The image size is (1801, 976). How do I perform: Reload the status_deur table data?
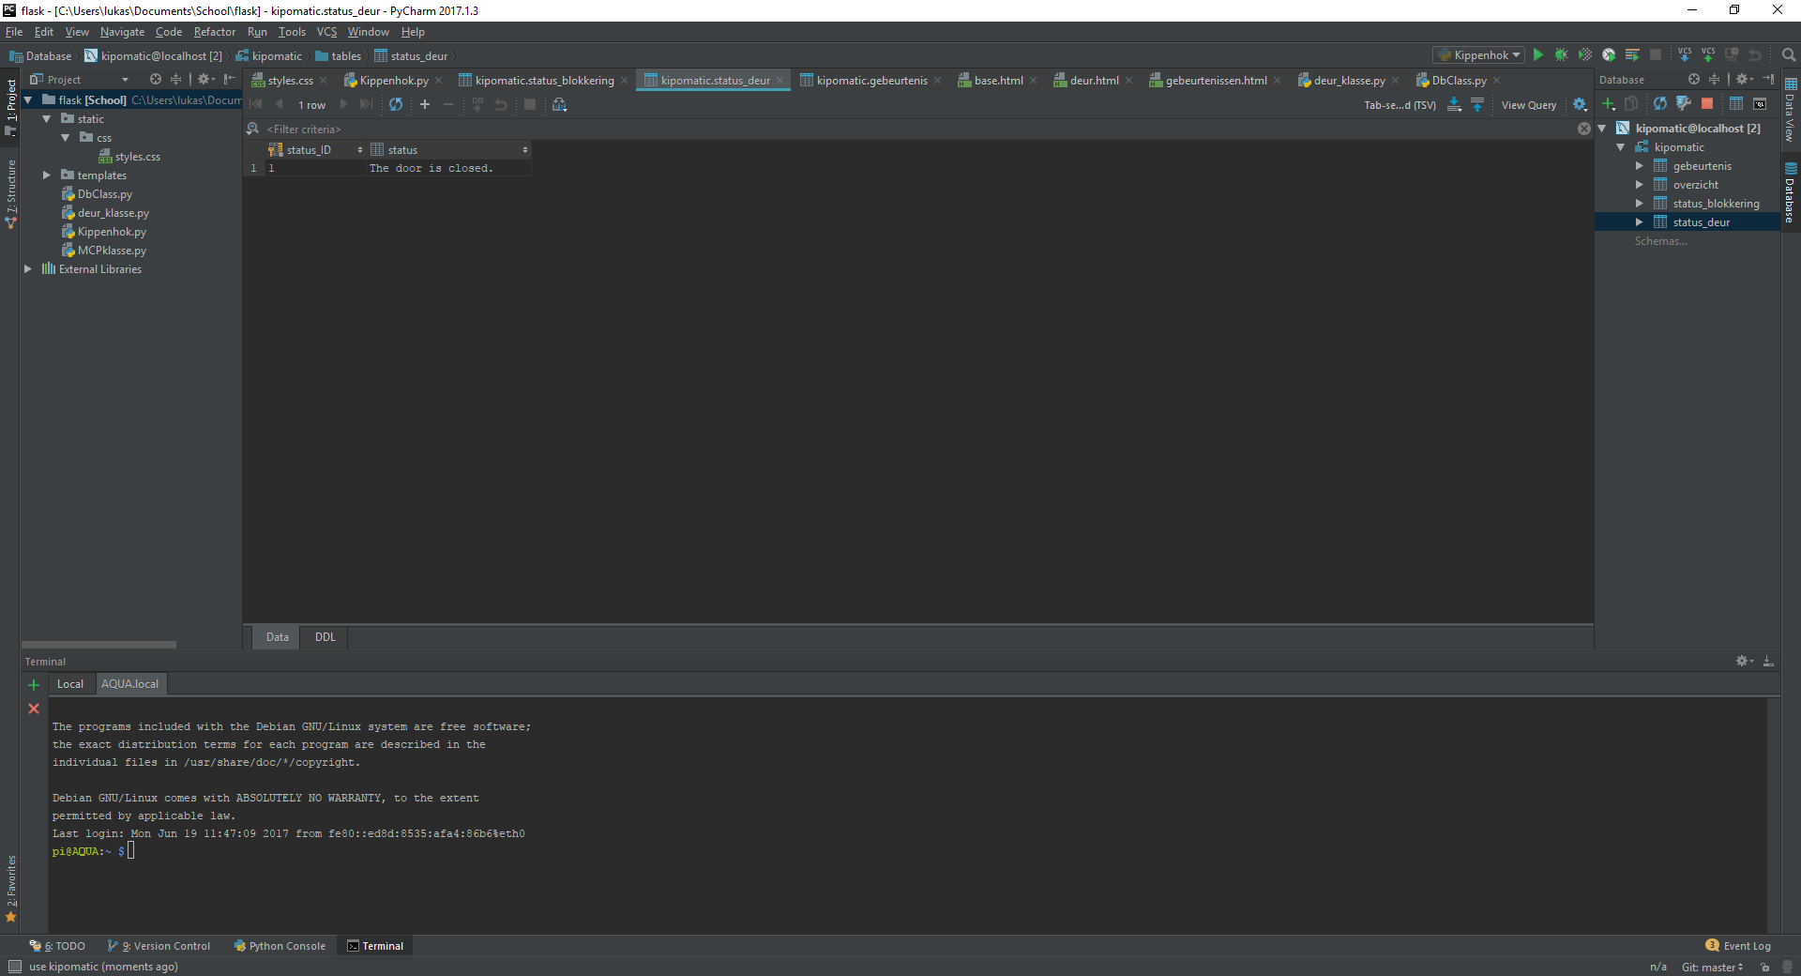pyautogui.click(x=396, y=104)
